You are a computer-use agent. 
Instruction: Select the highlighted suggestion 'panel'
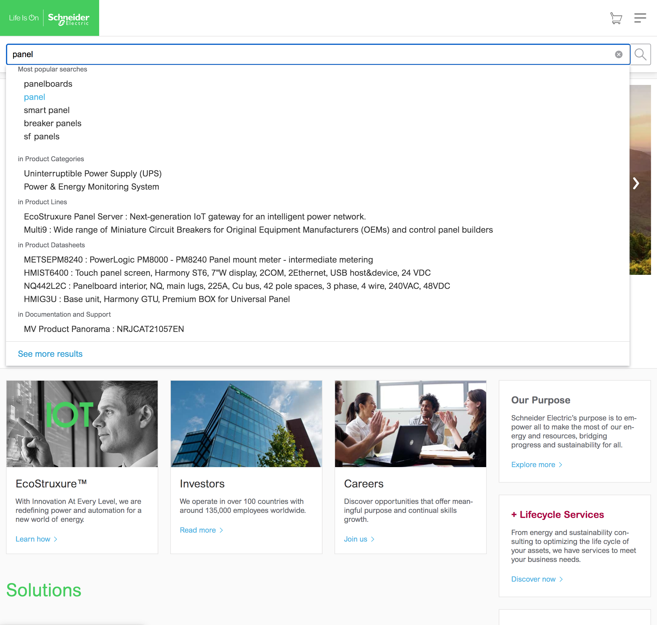(x=34, y=97)
